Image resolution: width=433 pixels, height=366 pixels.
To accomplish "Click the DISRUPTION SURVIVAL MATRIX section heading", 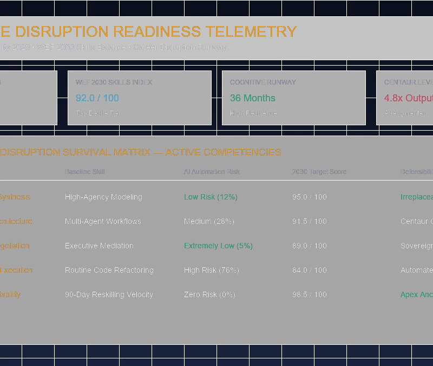I will [x=141, y=152].
